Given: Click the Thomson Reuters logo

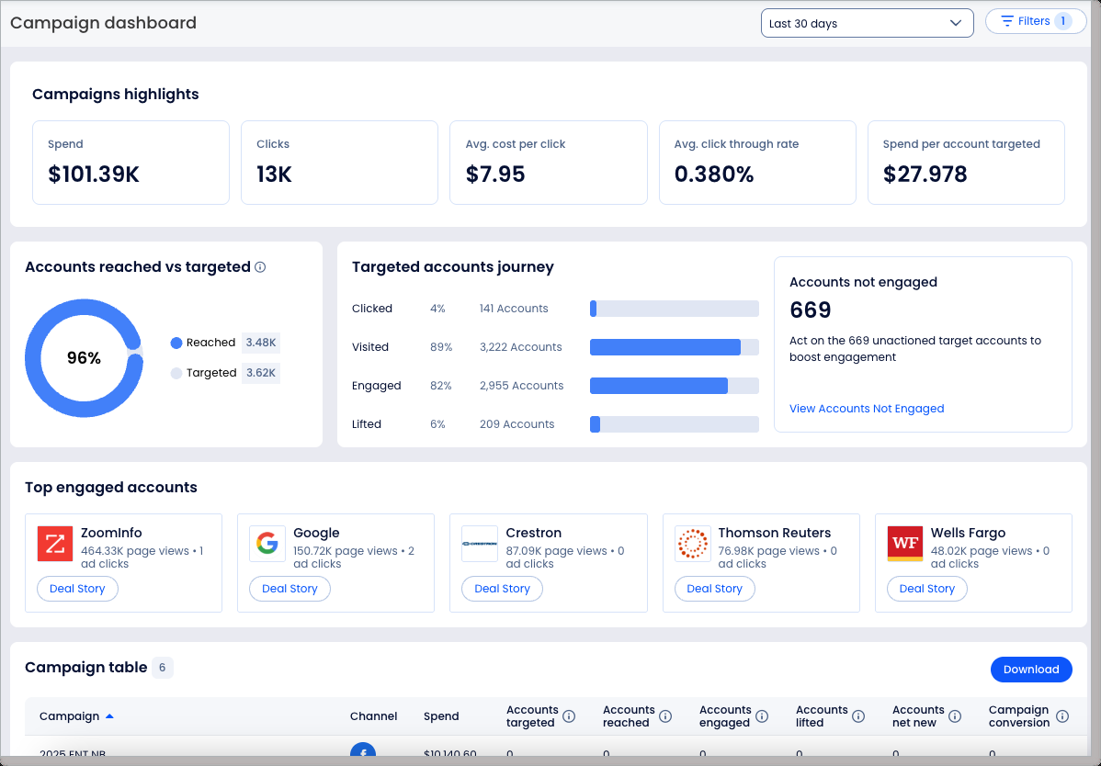Looking at the screenshot, I should pos(692,544).
